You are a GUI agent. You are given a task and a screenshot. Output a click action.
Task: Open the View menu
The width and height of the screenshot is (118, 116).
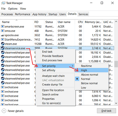[23, 9]
